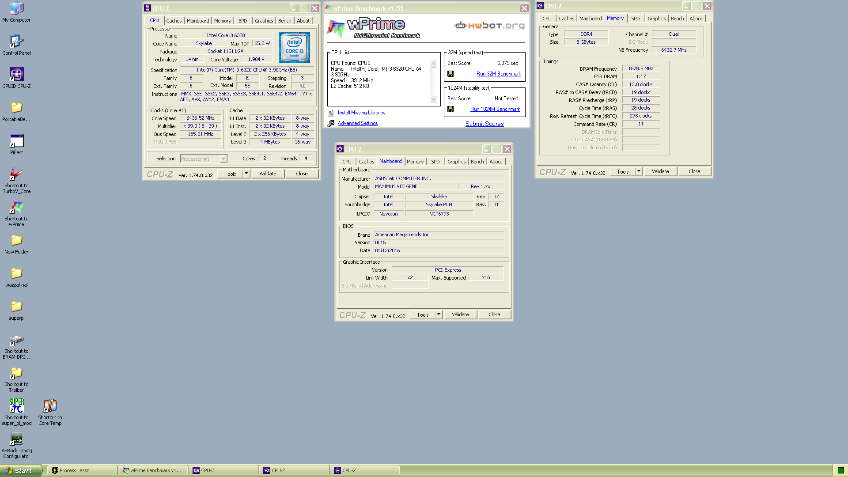848x477 pixels.
Task: Open My Computer desktop icon
Action: (x=16, y=12)
